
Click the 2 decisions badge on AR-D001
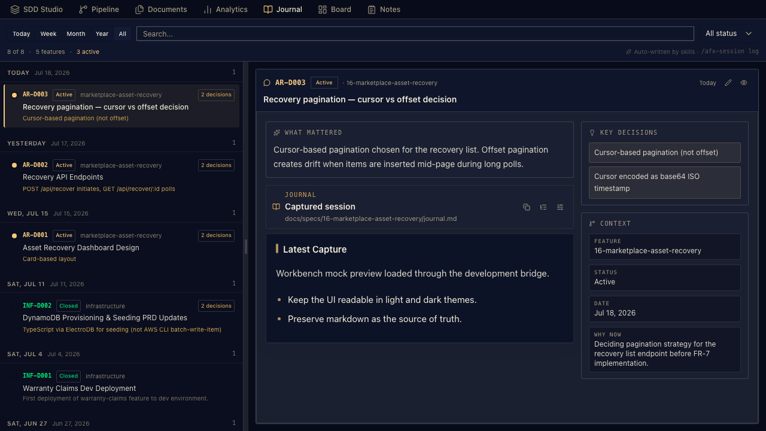click(216, 235)
